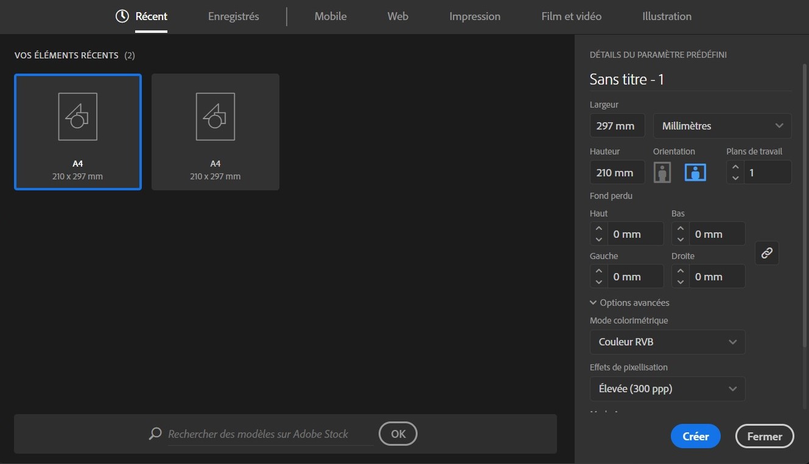The width and height of the screenshot is (809, 464).
Task: Click the VOS ÉLÉMENTS RÉCENTS heading
Action: pyautogui.click(x=66, y=55)
